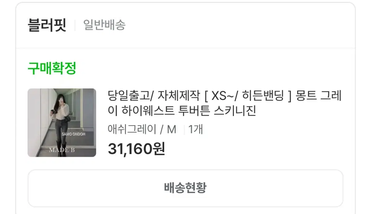Select the green 구매확정 status text

point(52,68)
